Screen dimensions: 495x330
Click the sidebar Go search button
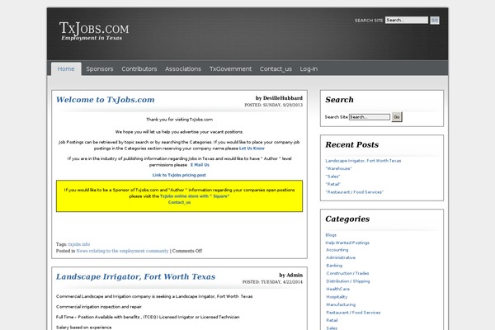tap(397, 117)
